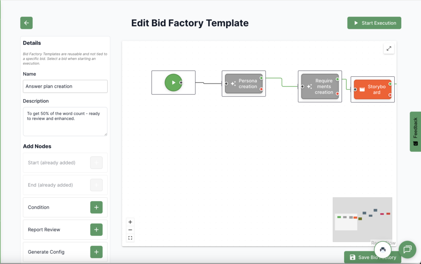Zoom in using the canvas plus control
The width and height of the screenshot is (421, 264).
[x=130, y=222]
